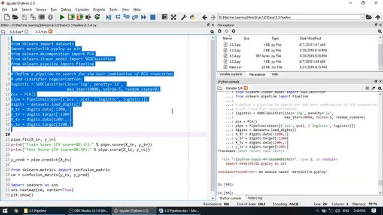The width and height of the screenshot is (383, 215).
Task: Switch to the History log tab
Action: (255, 198)
